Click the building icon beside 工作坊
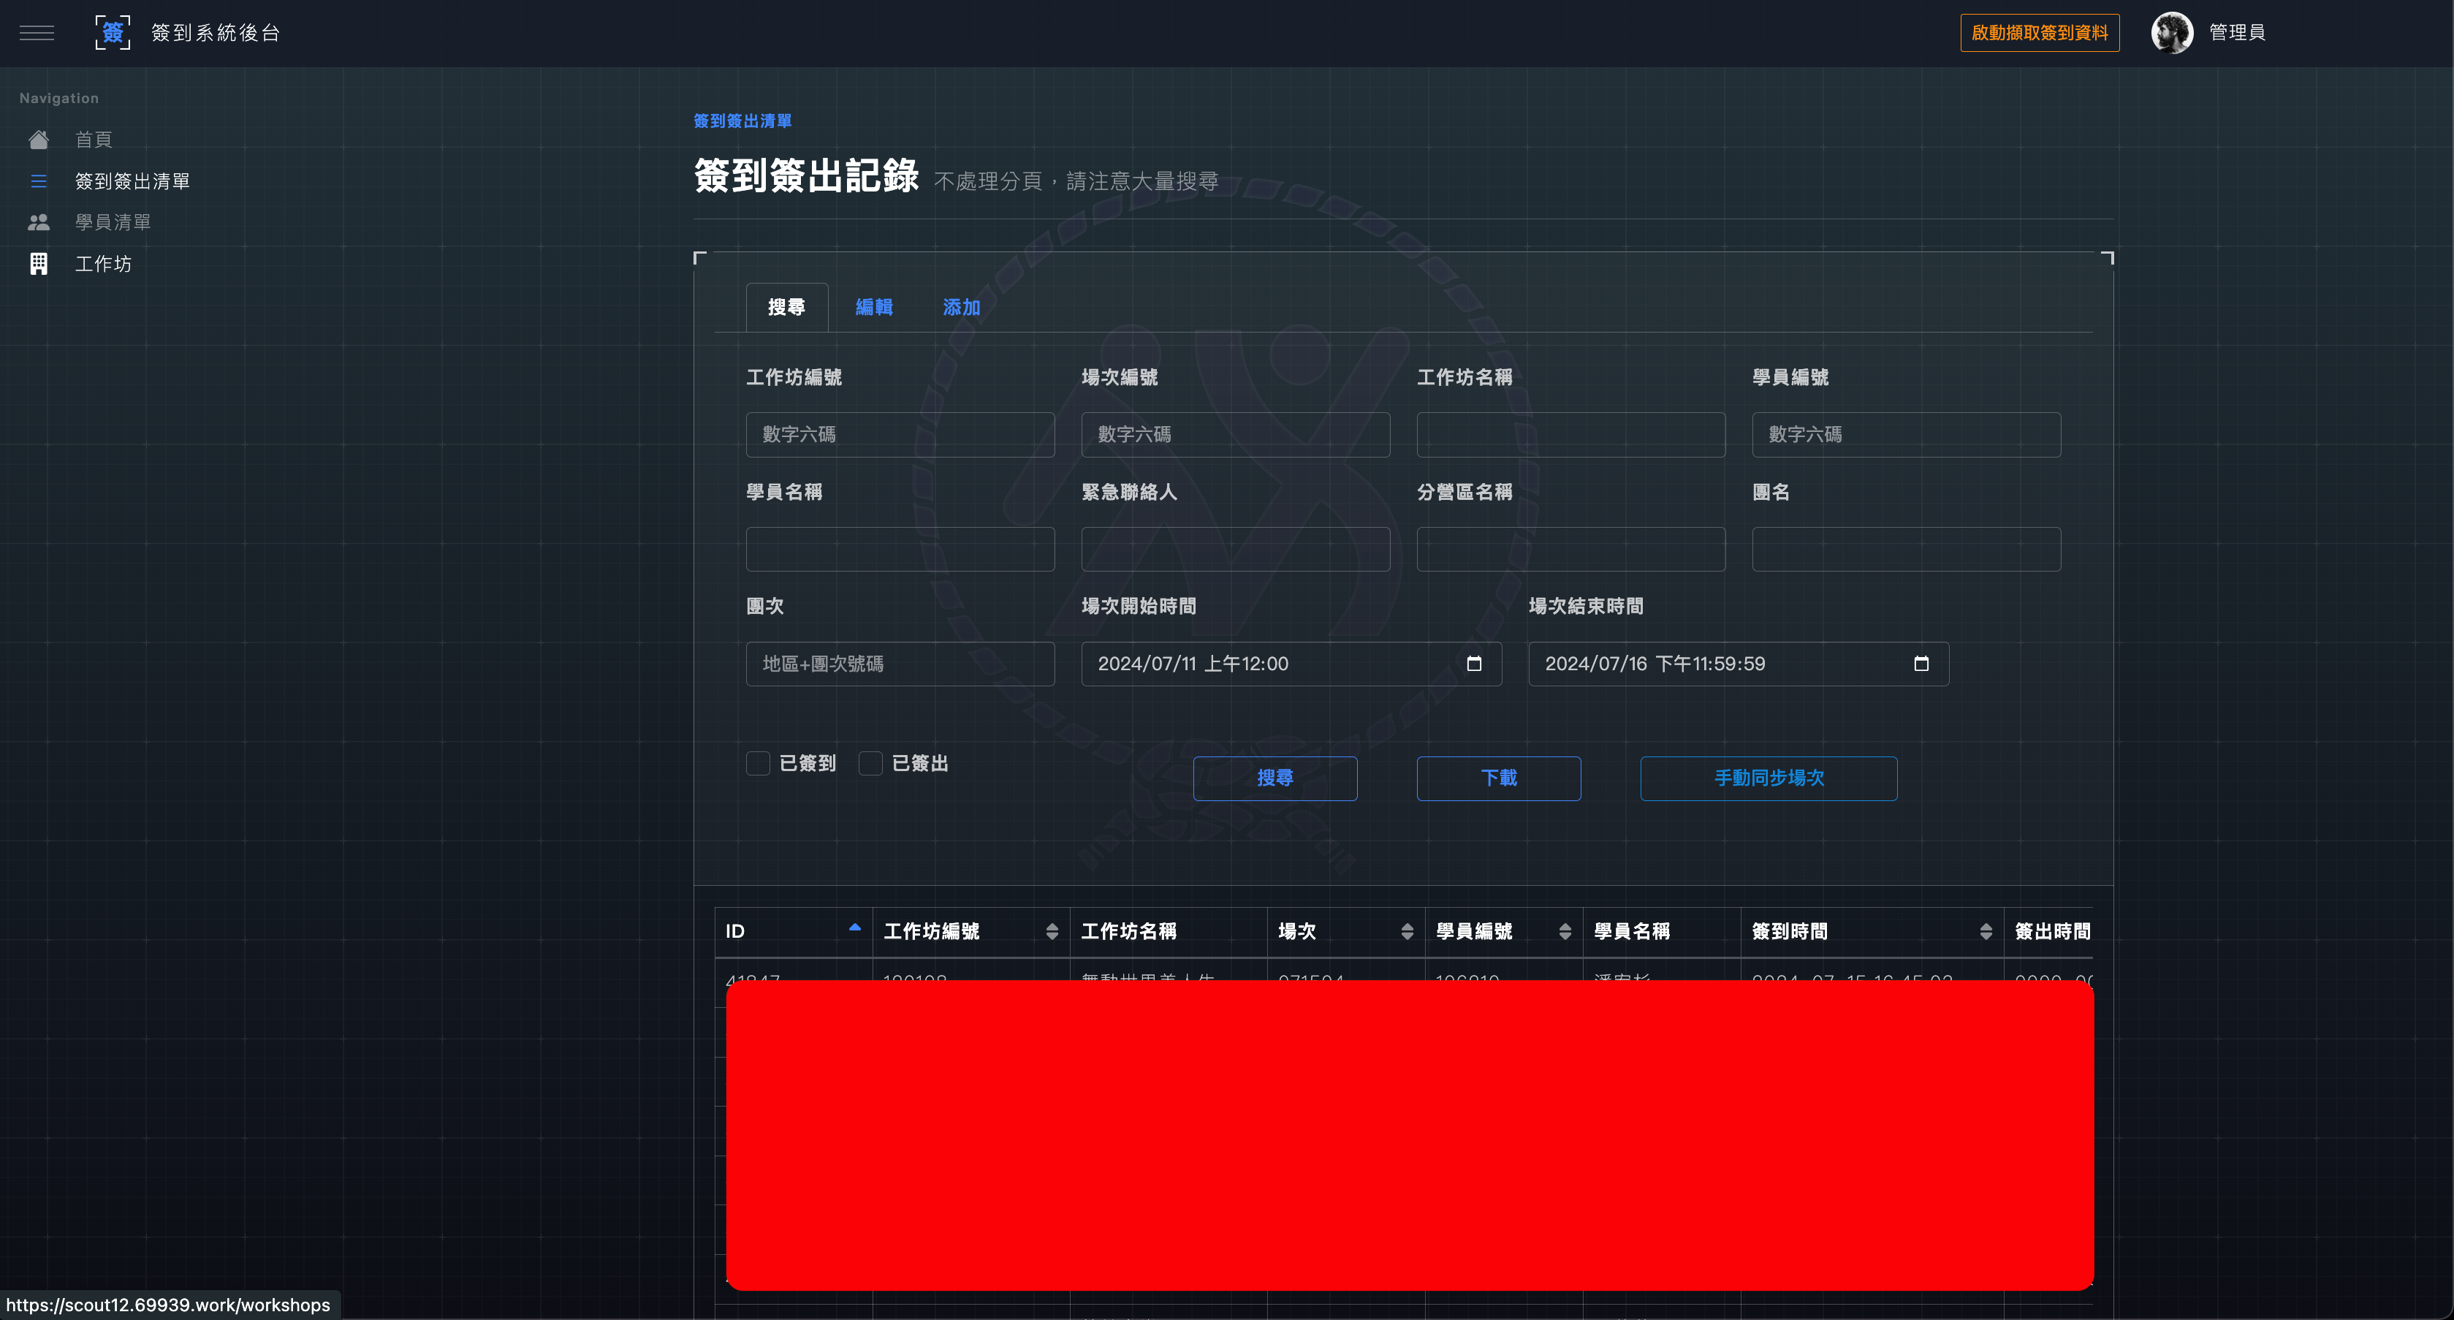Viewport: 2454px width, 1320px height. pos(39,264)
